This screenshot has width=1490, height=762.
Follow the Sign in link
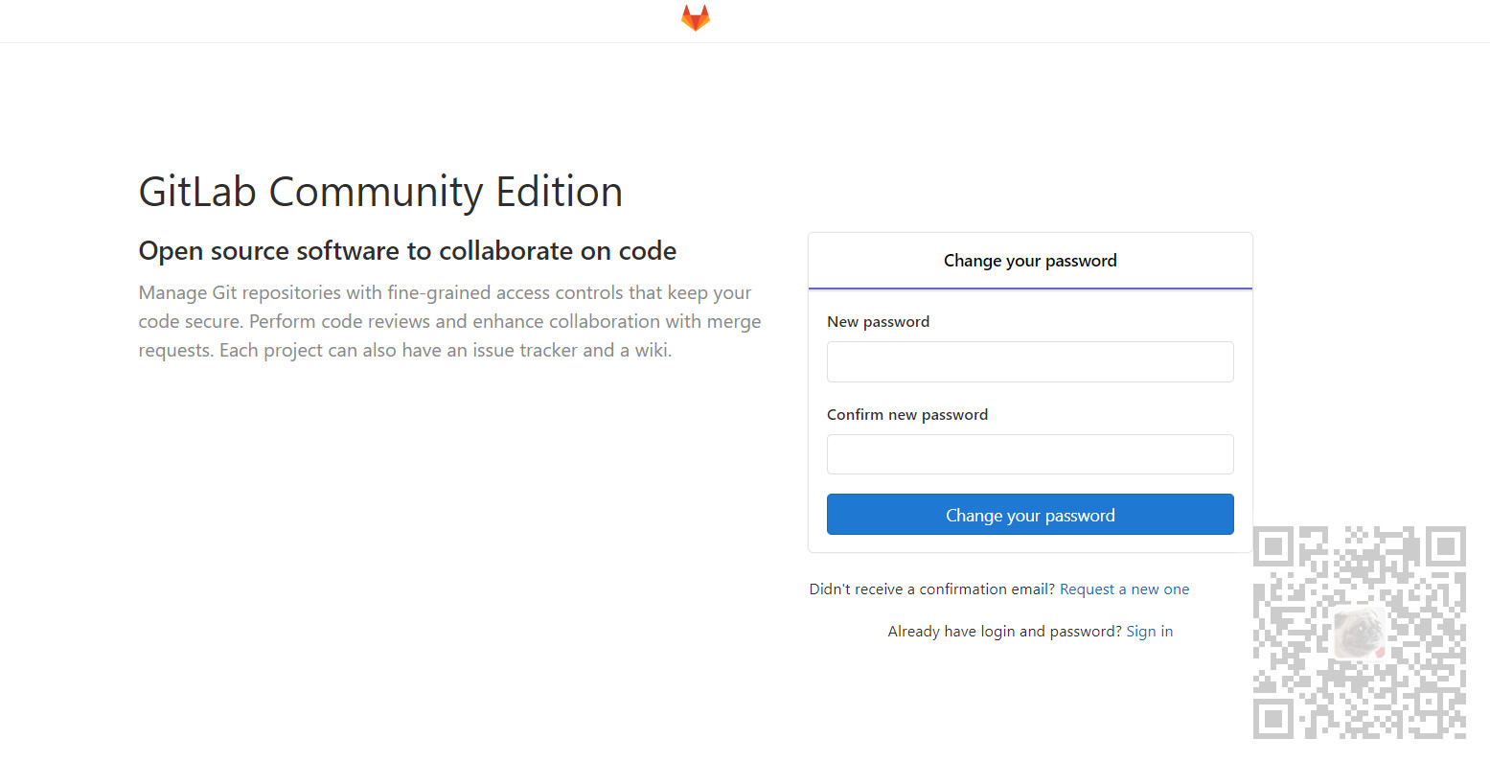[1149, 632]
